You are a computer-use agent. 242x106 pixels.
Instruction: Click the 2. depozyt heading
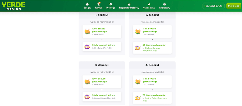tap(152, 15)
